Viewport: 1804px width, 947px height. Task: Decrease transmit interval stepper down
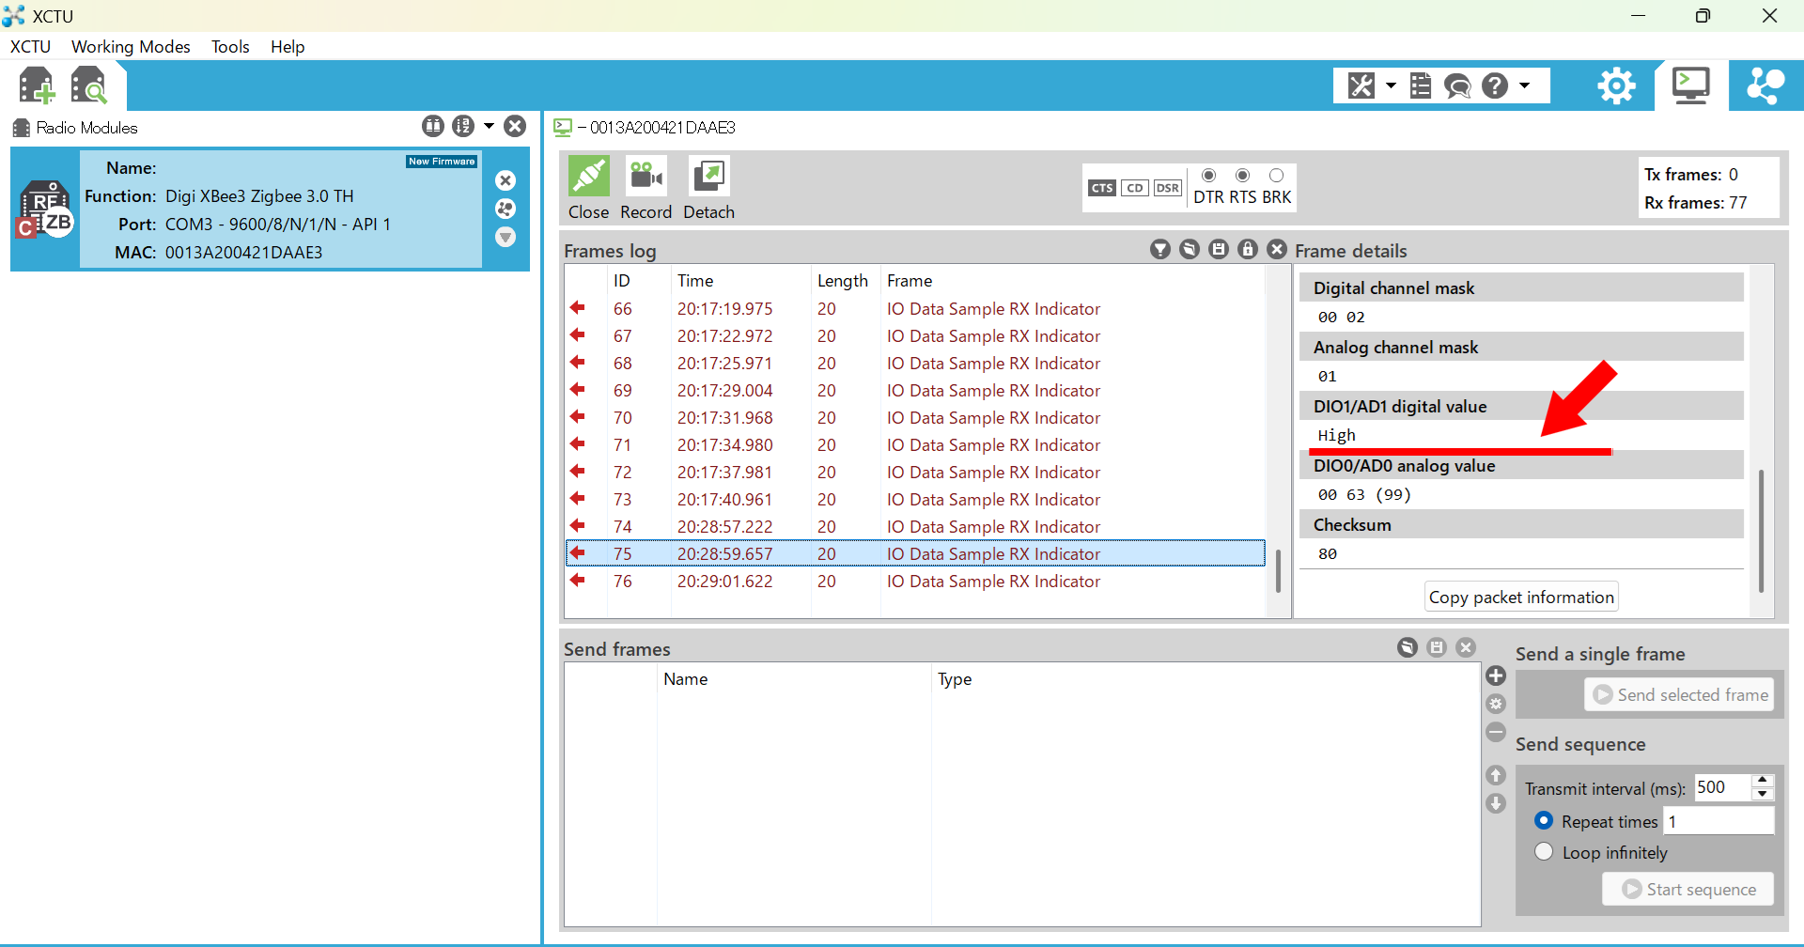(1764, 795)
